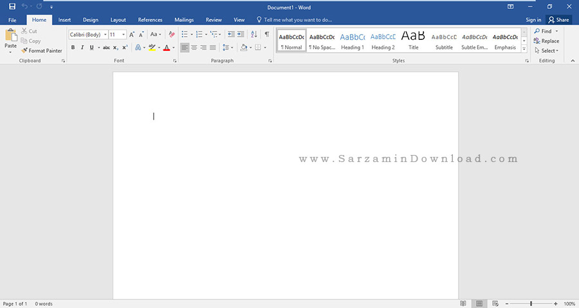This screenshot has width=579, height=308.
Task: Switch to Web Layout view in status bar
Action: click(x=495, y=303)
